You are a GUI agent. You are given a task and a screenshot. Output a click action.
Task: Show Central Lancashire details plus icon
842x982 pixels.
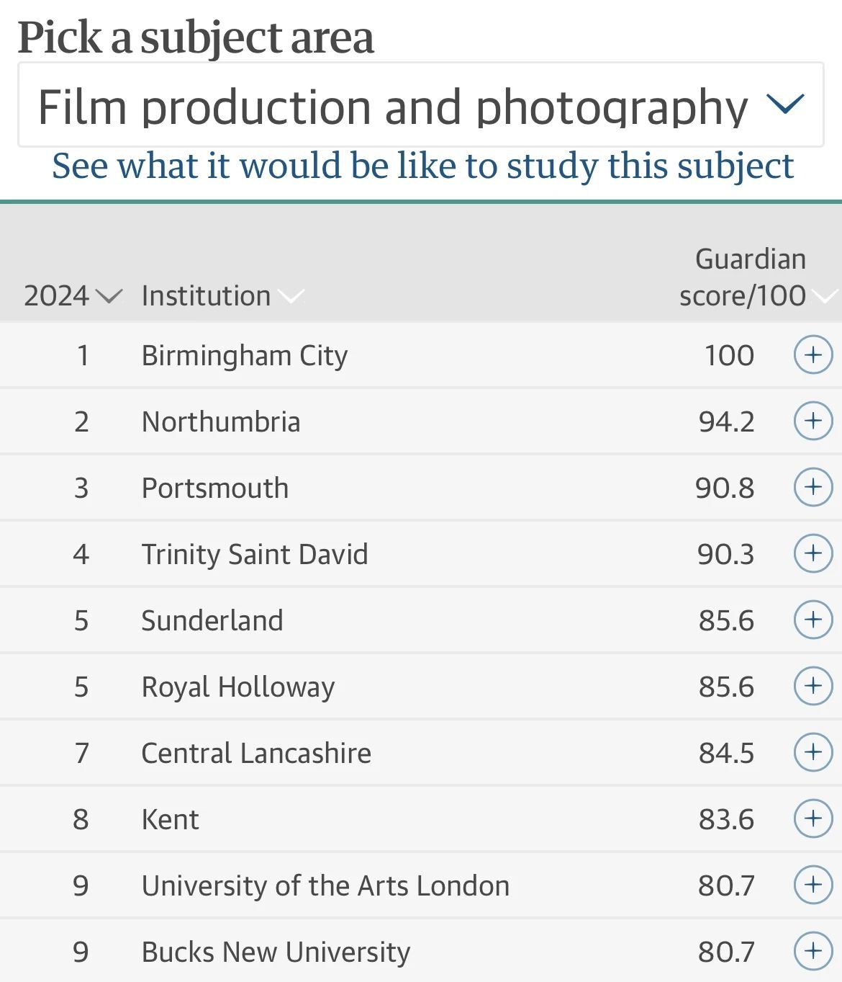point(813,753)
